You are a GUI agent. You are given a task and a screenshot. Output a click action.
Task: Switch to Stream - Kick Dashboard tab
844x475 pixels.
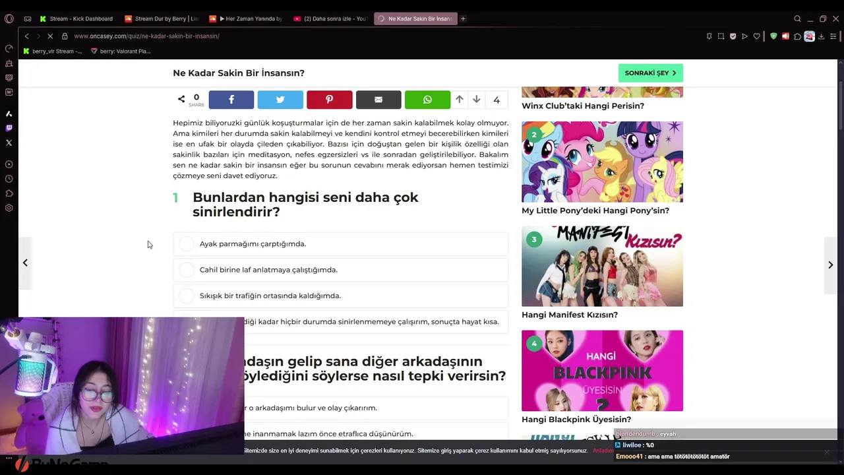click(76, 18)
